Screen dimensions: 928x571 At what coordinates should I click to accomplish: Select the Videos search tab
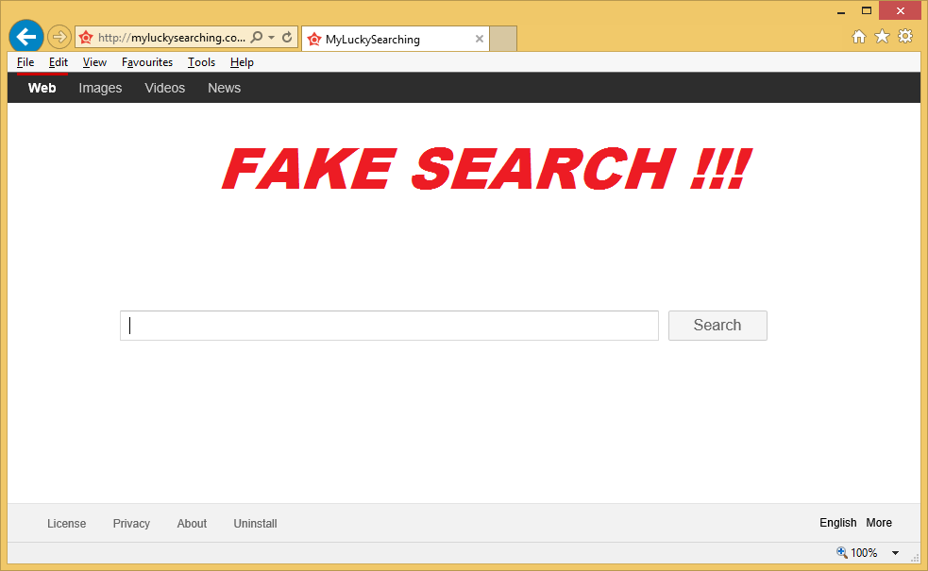pyautogui.click(x=164, y=88)
